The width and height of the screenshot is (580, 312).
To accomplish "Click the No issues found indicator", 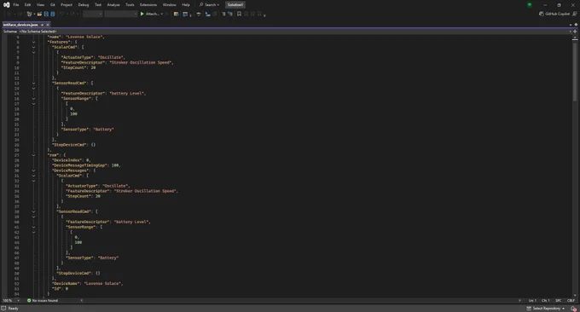I will click(43, 301).
